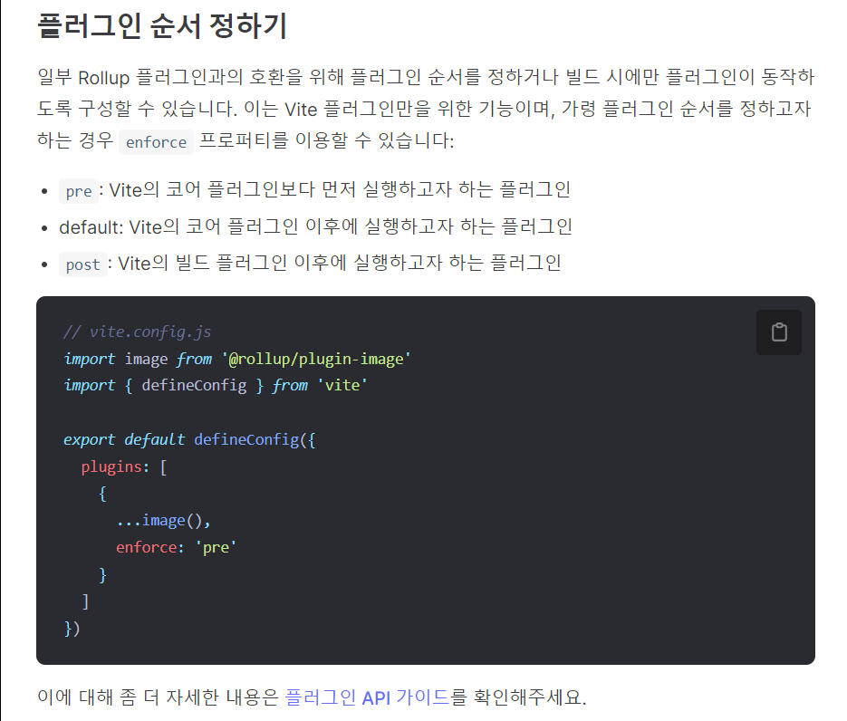Image resolution: width=847 pixels, height=721 pixels.
Task: Click the "enforce: 'pre'" line in code
Action: (176, 548)
